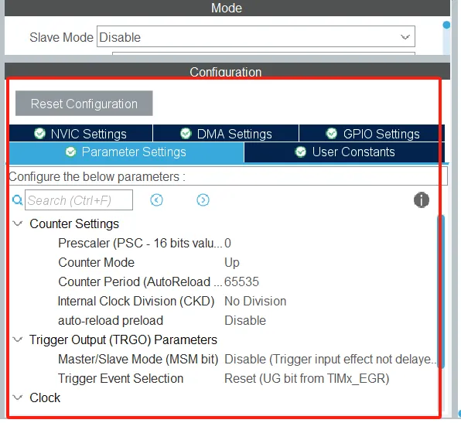Screen dimensions: 461x423
Task: Open the Slave Mode dropdown
Action: [x=256, y=37]
